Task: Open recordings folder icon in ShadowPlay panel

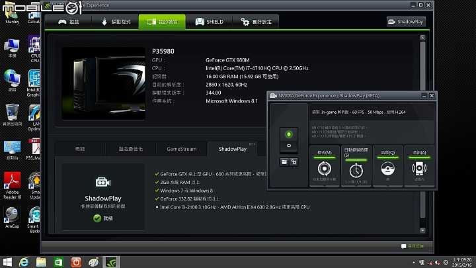Action: [284, 162]
